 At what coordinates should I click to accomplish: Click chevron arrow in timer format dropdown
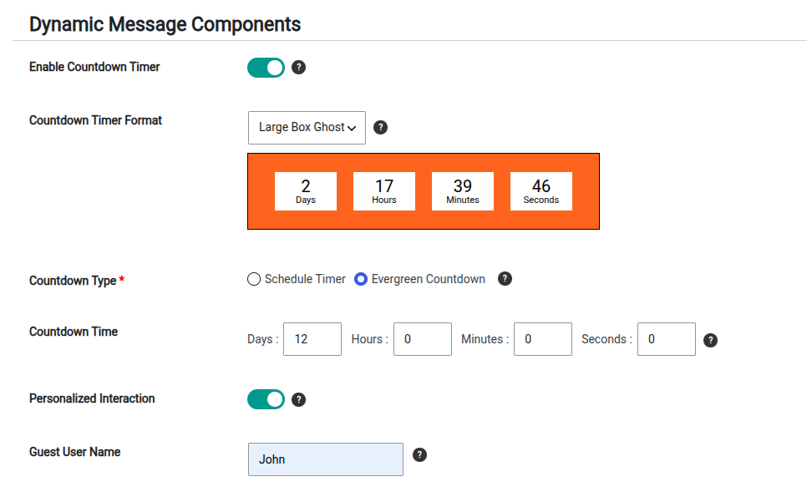pos(352,128)
